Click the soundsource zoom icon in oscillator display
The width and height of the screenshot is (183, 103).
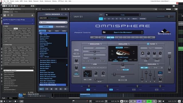click(x=112, y=51)
